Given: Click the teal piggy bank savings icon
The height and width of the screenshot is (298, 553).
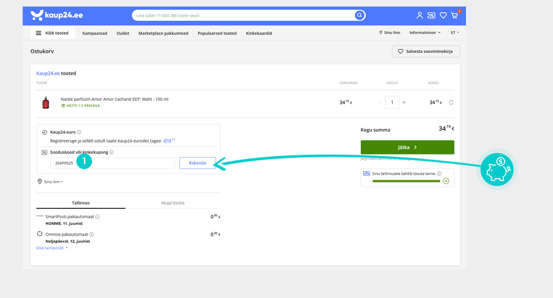Looking at the screenshot, I should coord(497,170).
